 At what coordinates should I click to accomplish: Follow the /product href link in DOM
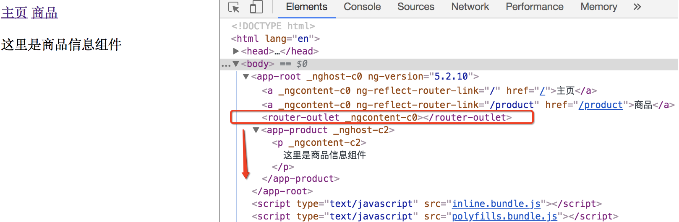[x=601, y=105]
